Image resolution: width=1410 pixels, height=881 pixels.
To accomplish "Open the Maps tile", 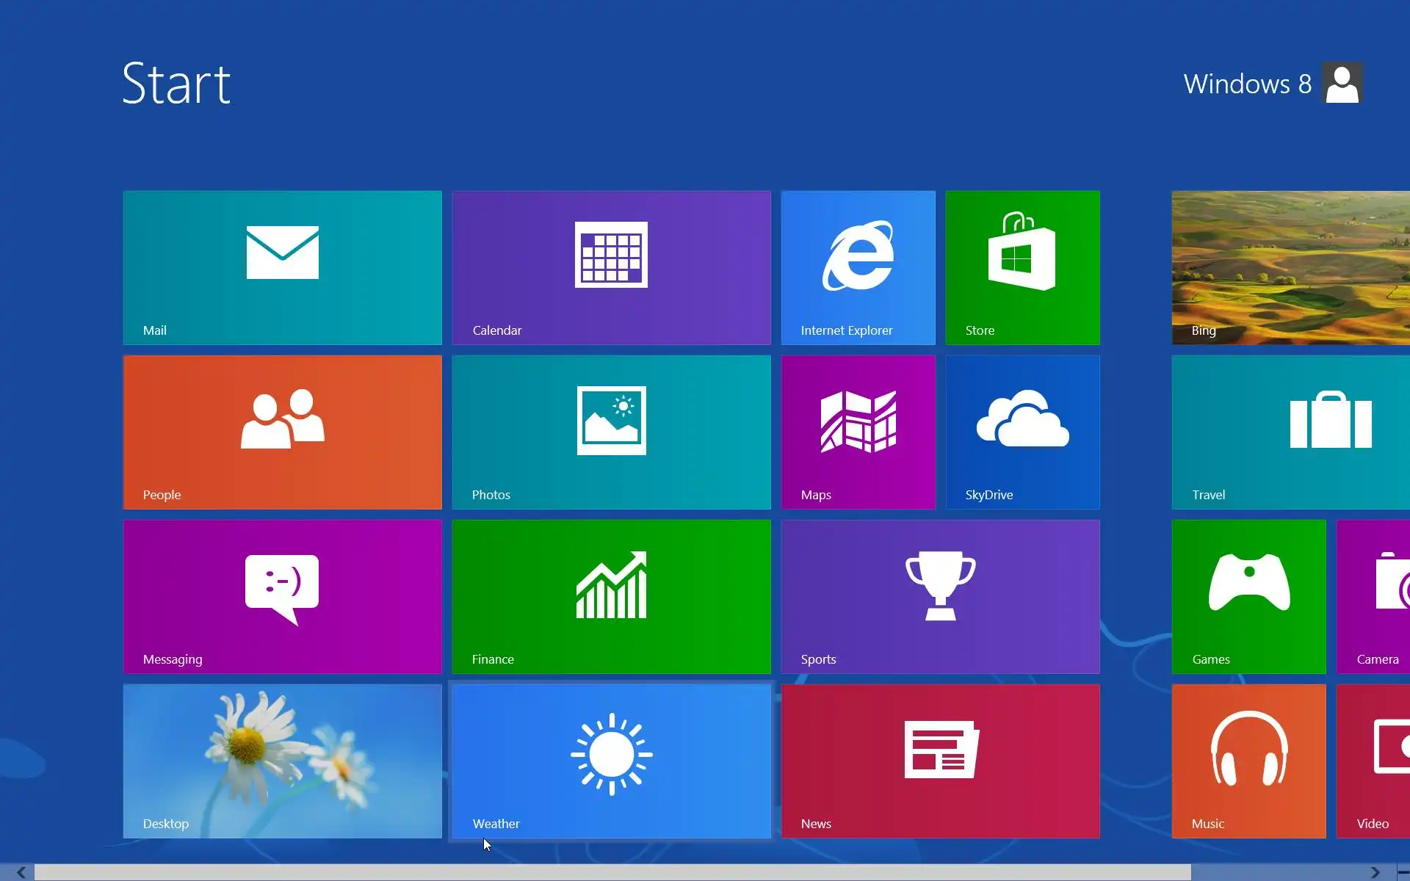I will pyautogui.click(x=858, y=432).
